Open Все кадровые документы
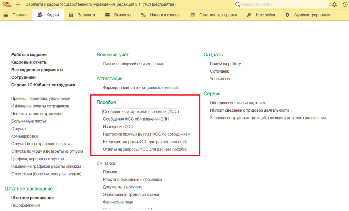349x211 pixels. tap(37, 70)
